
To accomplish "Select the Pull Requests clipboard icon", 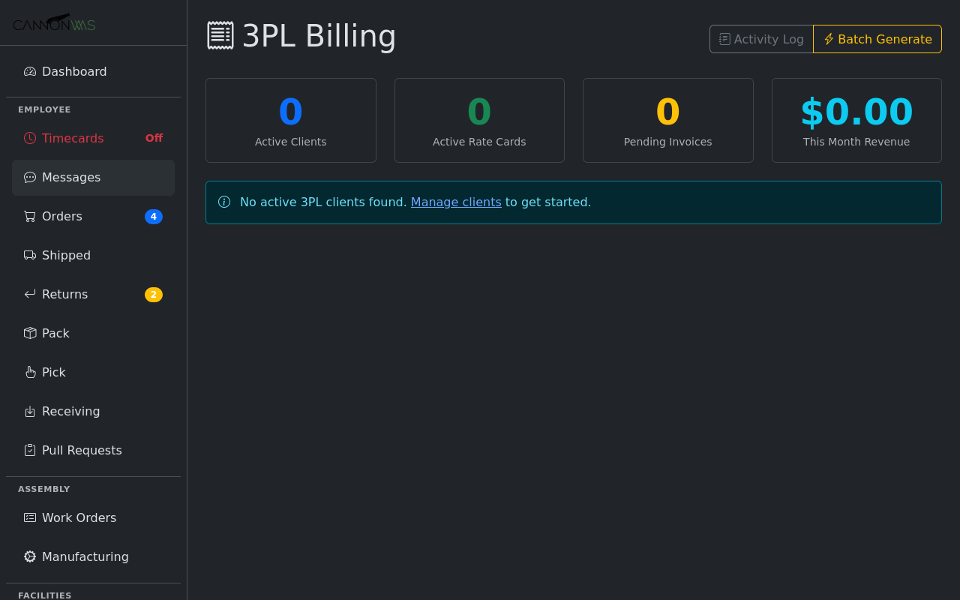I will pos(28,450).
